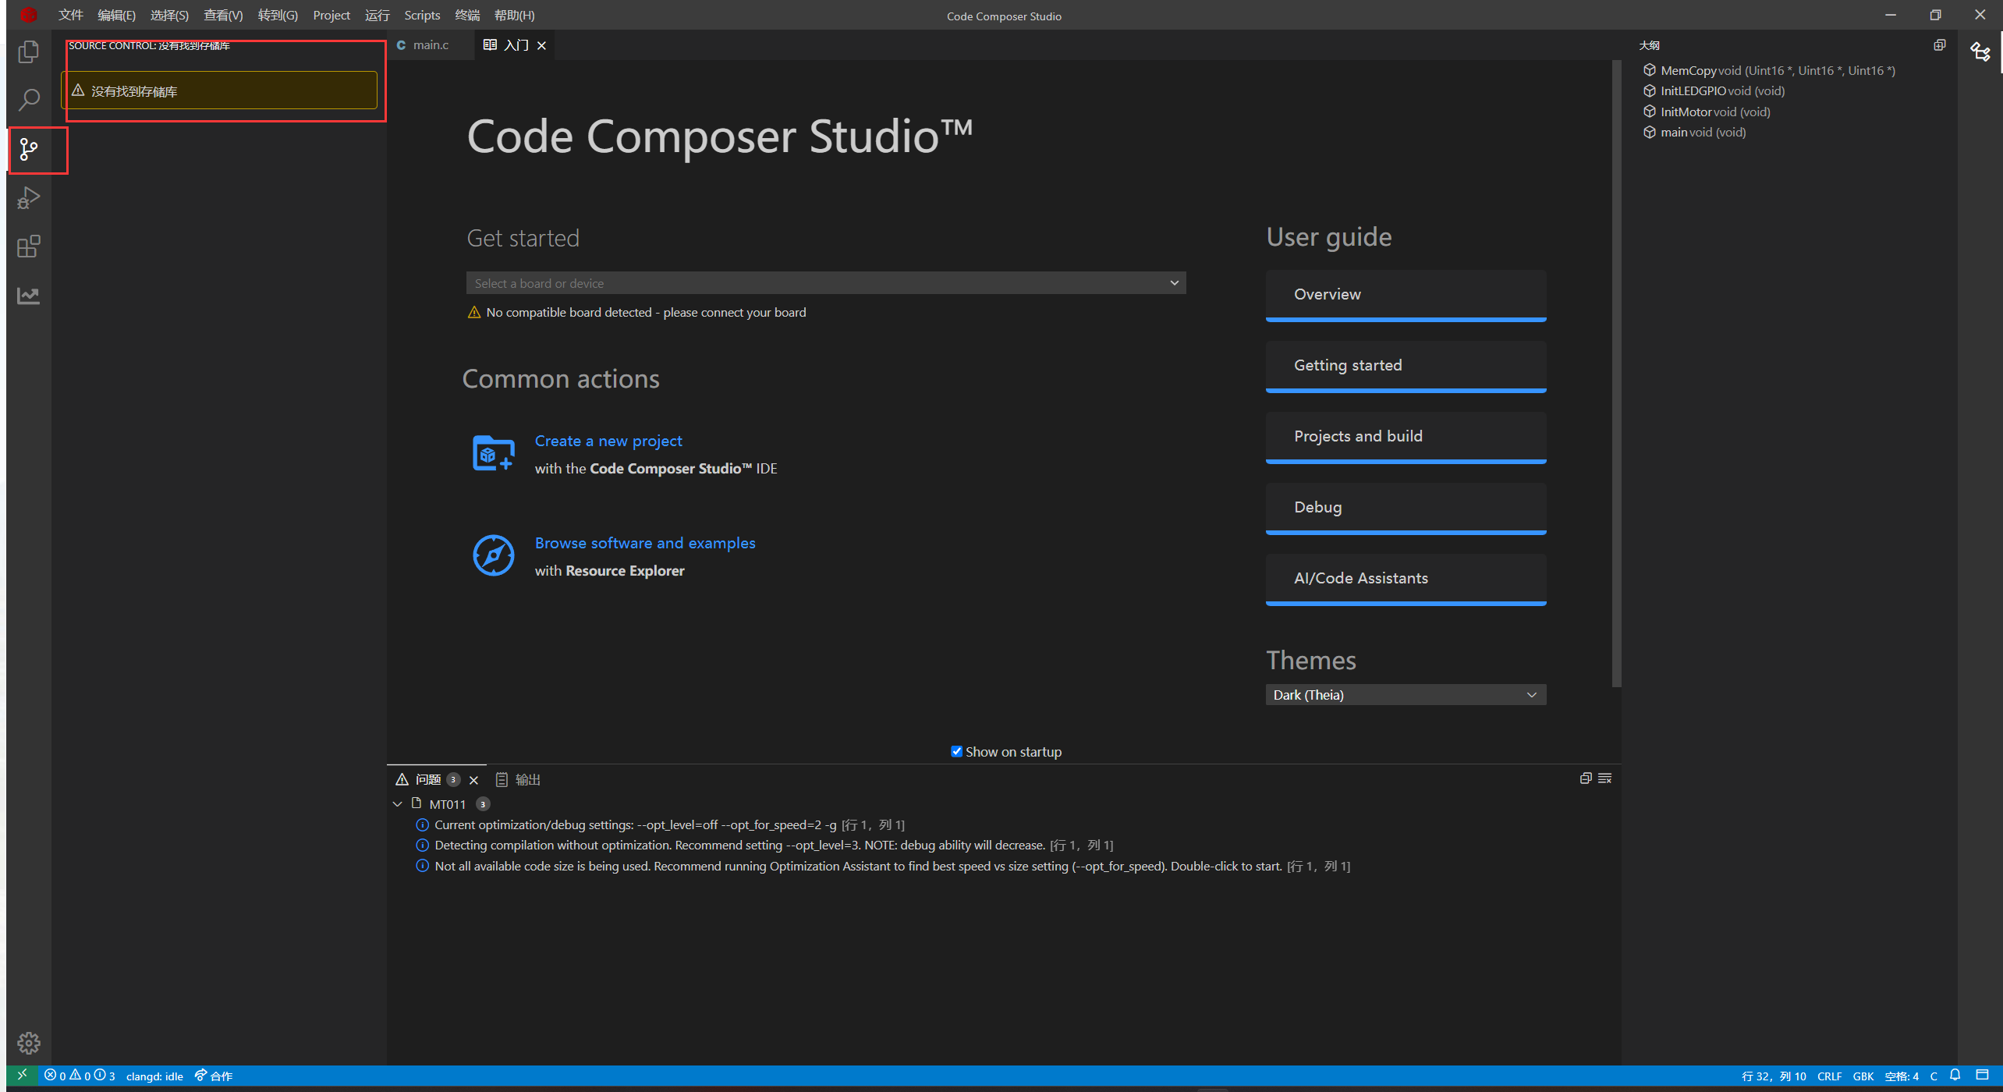Open the Explorer files icon in activity bar
2003x1092 pixels.
click(x=29, y=51)
